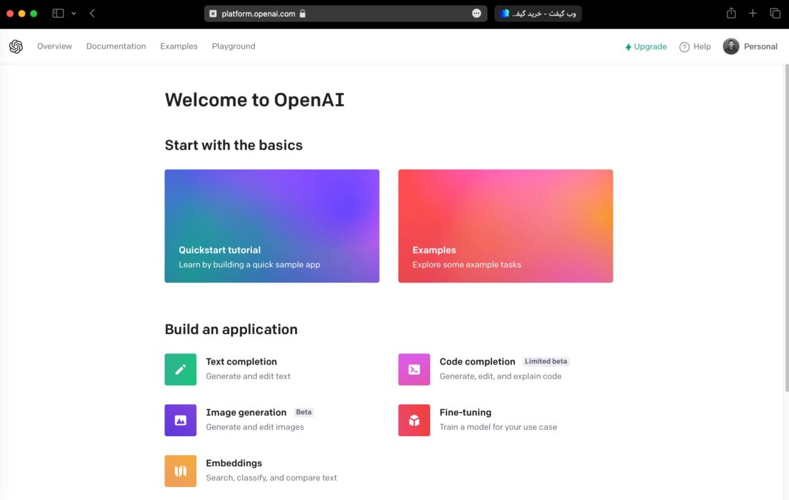789x500 pixels.
Task: Click 'Generate and edit images' description
Action: (255, 427)
